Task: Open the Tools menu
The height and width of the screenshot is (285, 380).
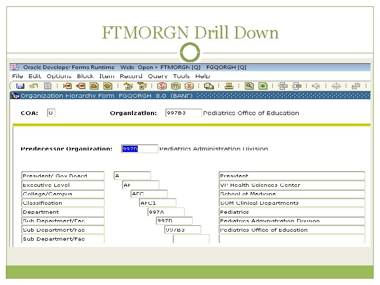Action: (181, 76)
